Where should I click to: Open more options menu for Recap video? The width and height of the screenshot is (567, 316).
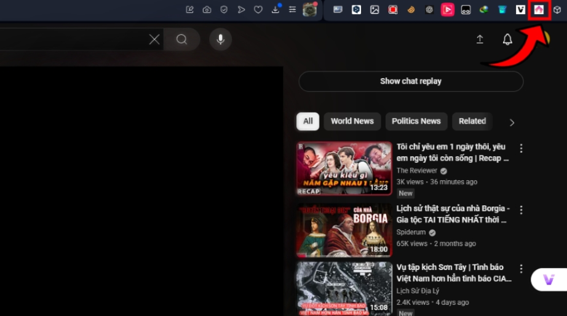pos(521,148)
